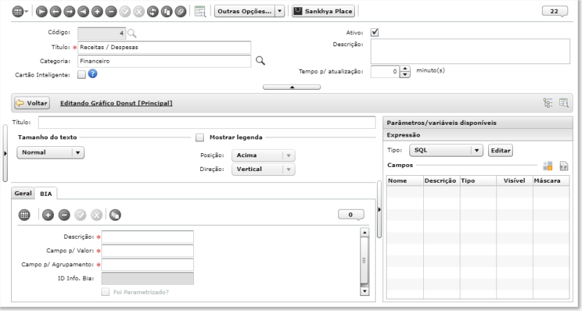Go to next record
The height and width of the screenshot is (311, 582).
[70, 12]
